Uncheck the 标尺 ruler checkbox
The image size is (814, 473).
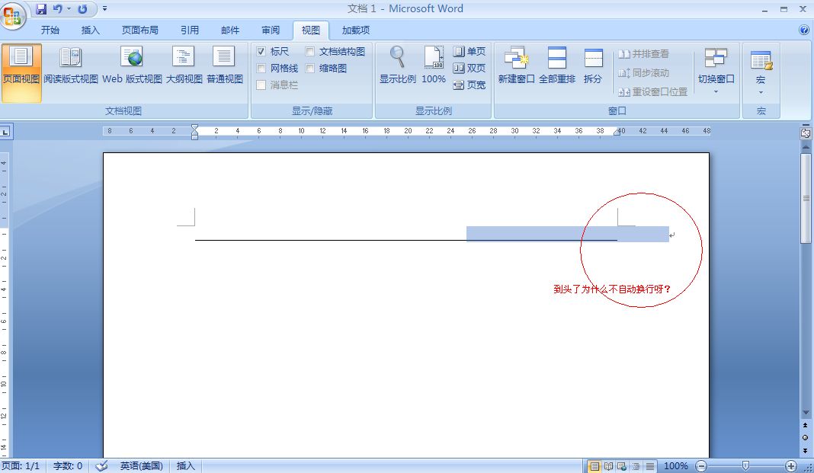pyautogui.click(x=261, y=51)
